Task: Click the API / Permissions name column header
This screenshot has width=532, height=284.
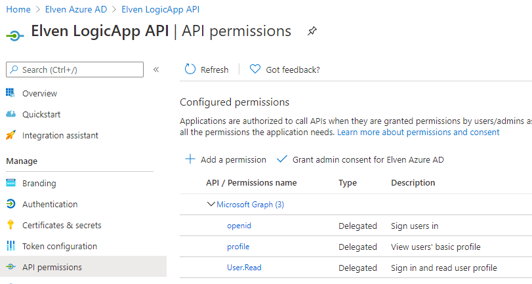Action: 251,182
